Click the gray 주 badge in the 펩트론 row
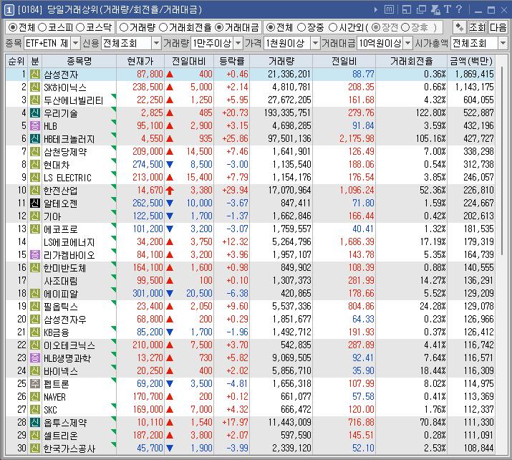Viewport: 512px width, 460px height. pos(35,383)
